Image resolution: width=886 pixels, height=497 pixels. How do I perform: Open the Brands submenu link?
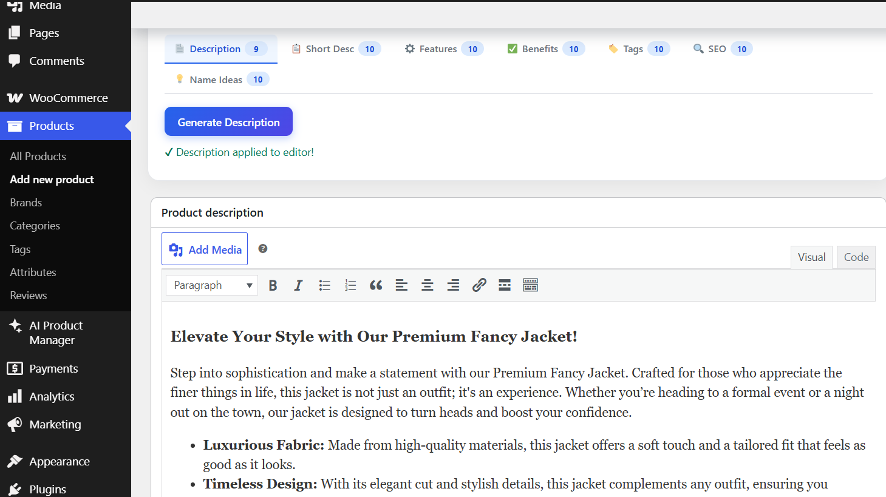point(26,202)
